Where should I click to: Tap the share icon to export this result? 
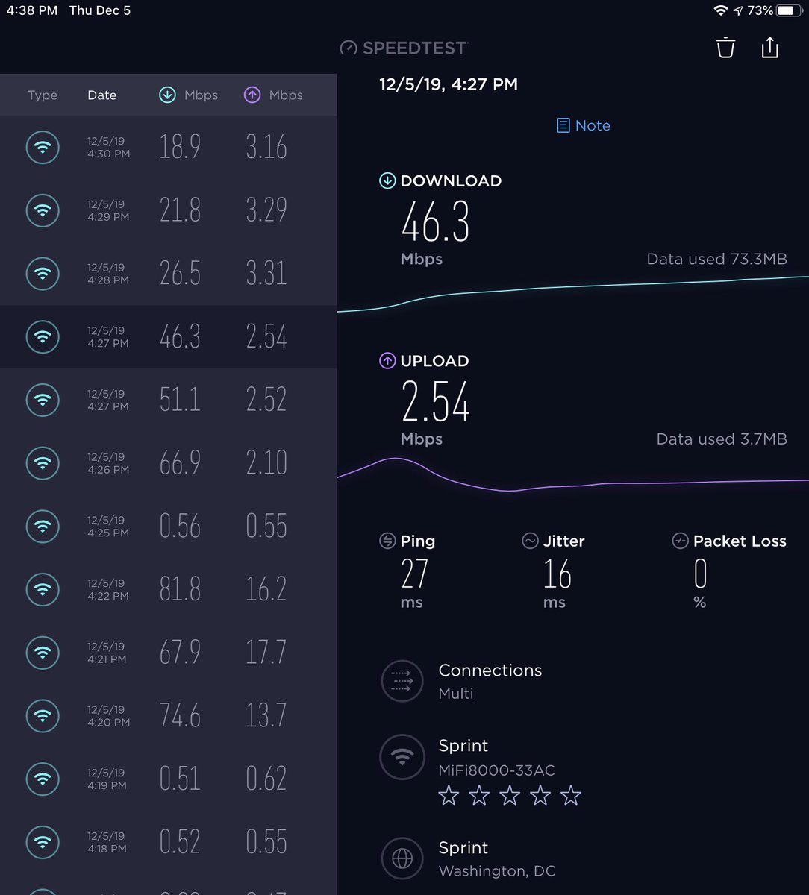[x=769, y=47]
